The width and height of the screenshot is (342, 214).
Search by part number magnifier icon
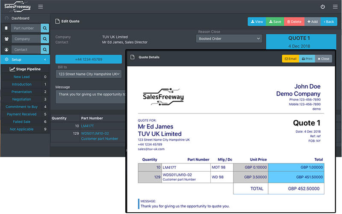pyautogui.click(x=45, y=28)
